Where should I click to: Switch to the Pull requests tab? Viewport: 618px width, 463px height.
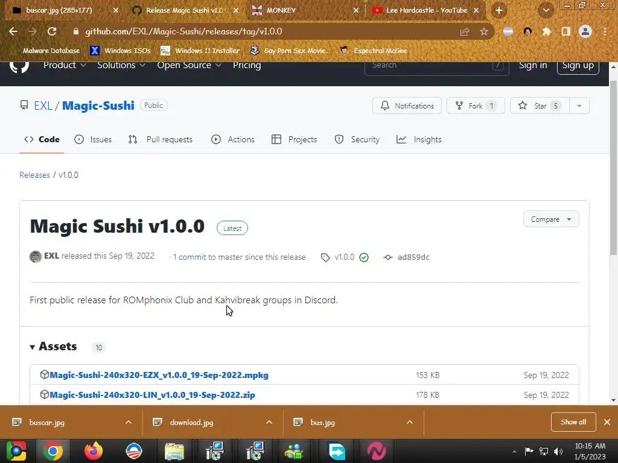click(161, 139)
